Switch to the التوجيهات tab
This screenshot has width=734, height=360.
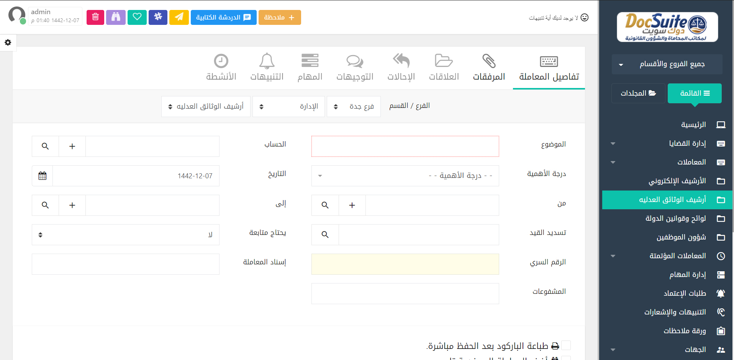355,68
